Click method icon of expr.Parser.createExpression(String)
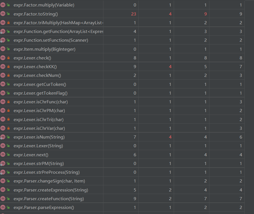 coord(3,190)
